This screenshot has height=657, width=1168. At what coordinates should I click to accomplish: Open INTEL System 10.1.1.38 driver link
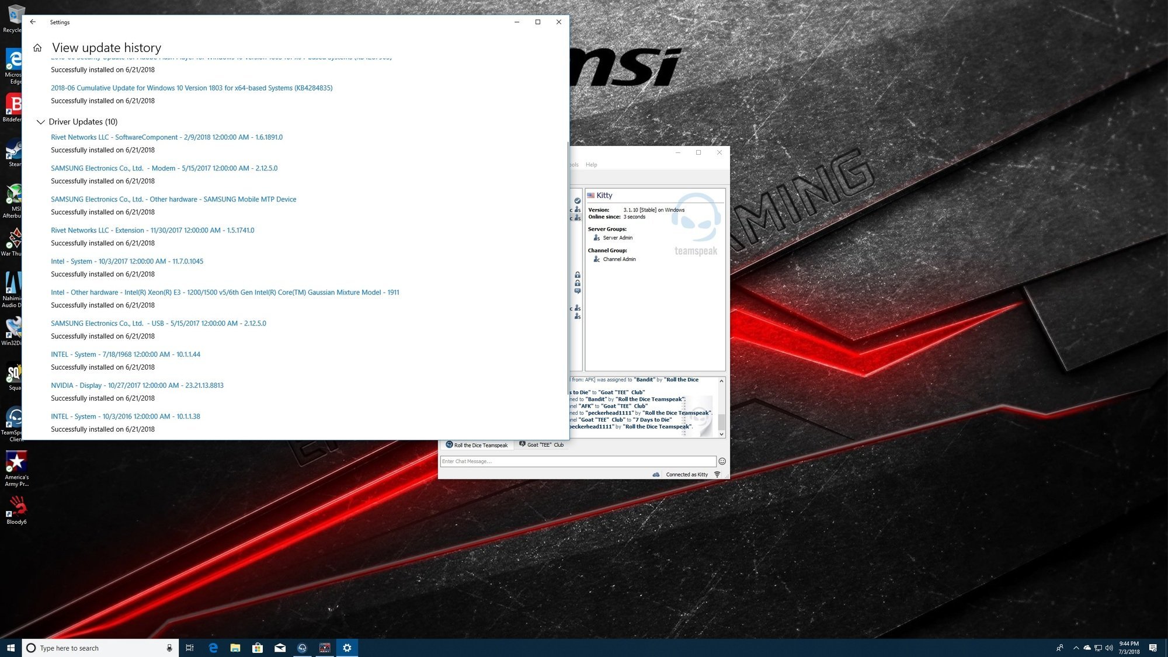(126, 416)
